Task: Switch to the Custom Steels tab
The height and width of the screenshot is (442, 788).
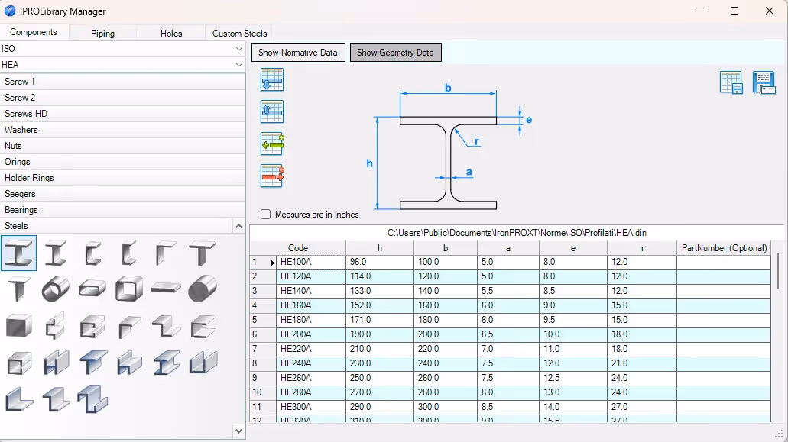Action: coord(239,33)
